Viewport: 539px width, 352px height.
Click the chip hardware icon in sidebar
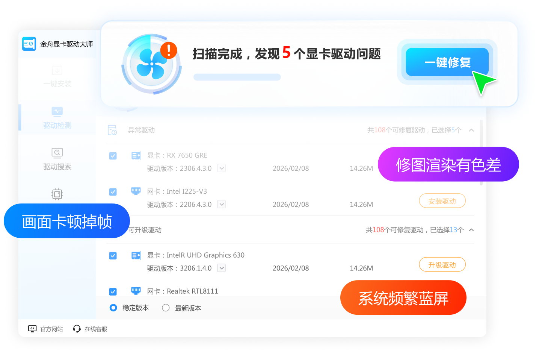pos(57,194)
